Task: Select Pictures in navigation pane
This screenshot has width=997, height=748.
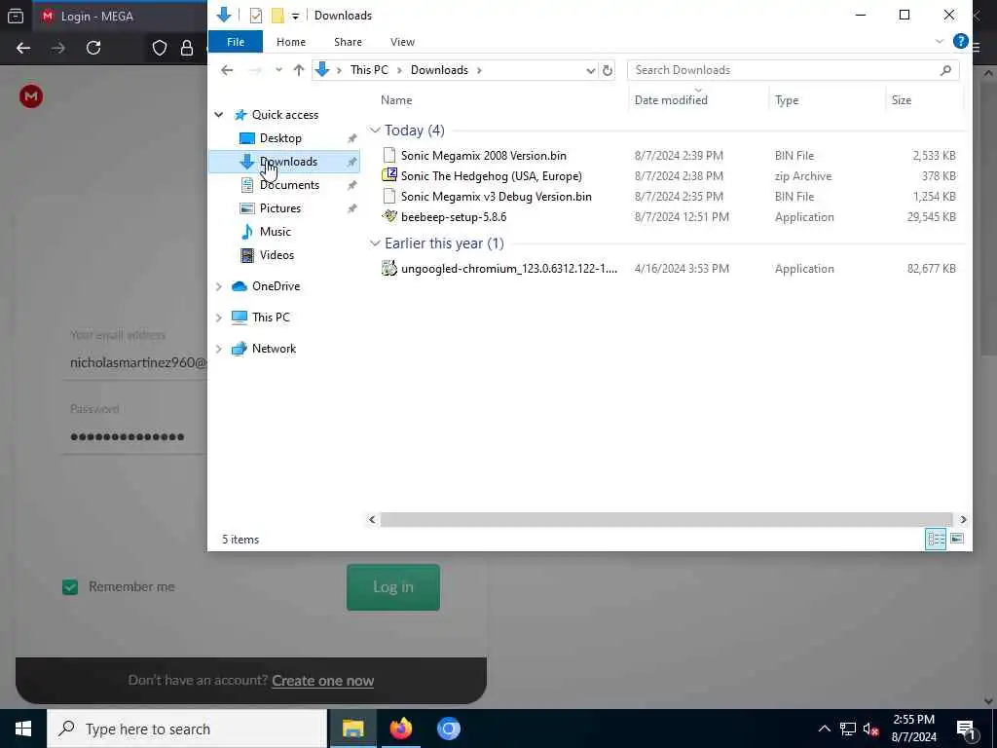Action: click(x=279, y=208)
